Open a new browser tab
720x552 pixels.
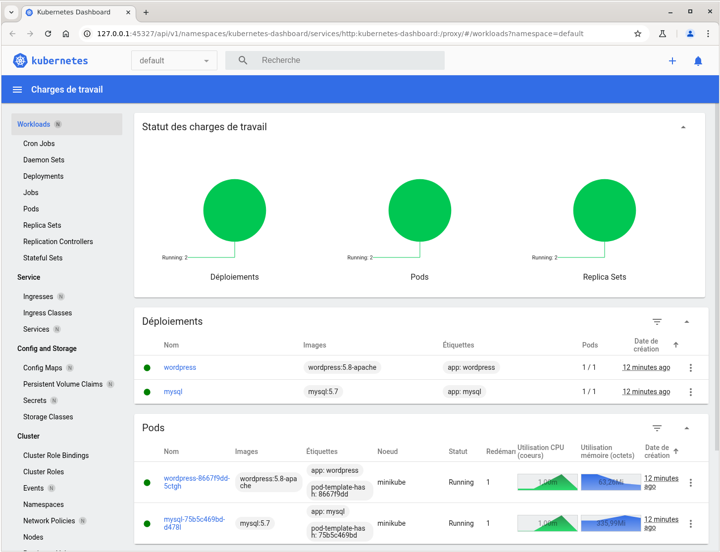tap(146, 12)
